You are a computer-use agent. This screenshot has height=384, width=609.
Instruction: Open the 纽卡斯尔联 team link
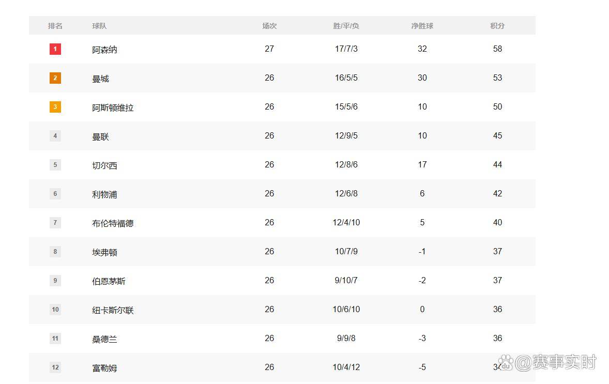[x=113, y=310]
